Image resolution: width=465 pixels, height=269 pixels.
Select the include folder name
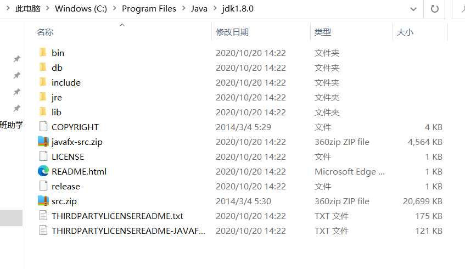pos(66,82)
